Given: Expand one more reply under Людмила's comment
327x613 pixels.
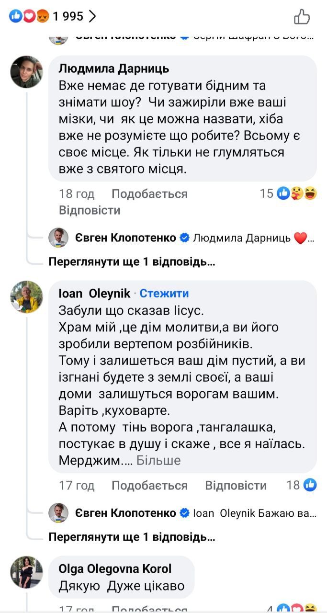Looking at the screenshot, I should 132,262.
